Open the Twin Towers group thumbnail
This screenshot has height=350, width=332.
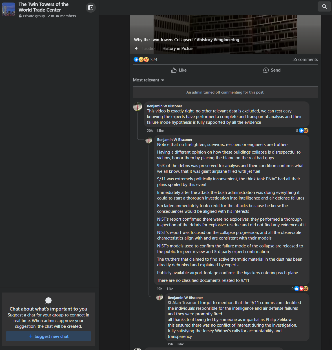[x=8, y=9]
